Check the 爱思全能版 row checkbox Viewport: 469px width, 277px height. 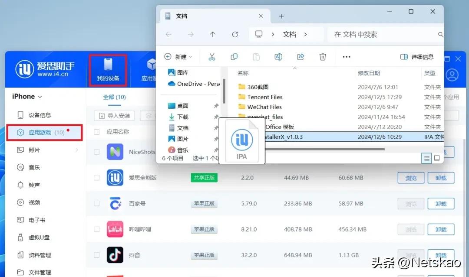[96, 178]
